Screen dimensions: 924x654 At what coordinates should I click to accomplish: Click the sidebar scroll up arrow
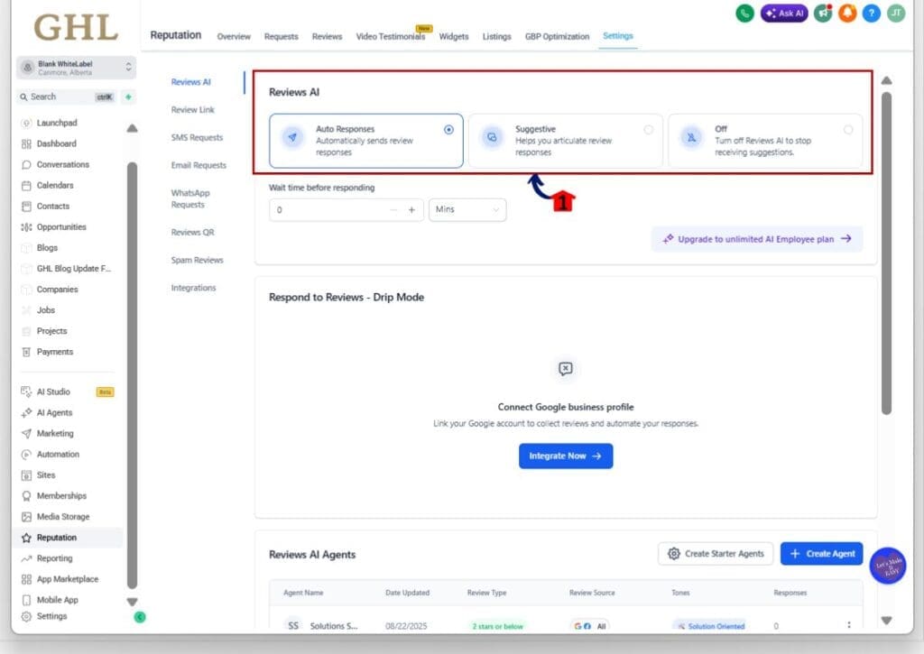click(x=132, y=128)
